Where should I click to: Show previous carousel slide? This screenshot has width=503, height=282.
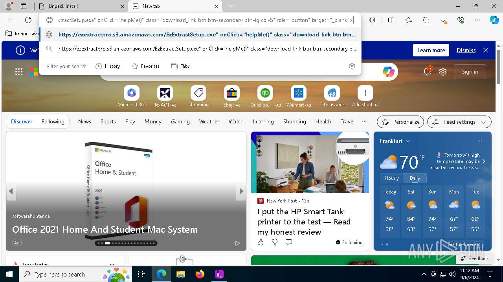pyautogui.click(x=11, y=191)
